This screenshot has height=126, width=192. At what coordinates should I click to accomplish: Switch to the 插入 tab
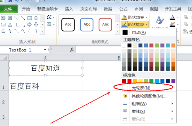(x=69, y=9)
